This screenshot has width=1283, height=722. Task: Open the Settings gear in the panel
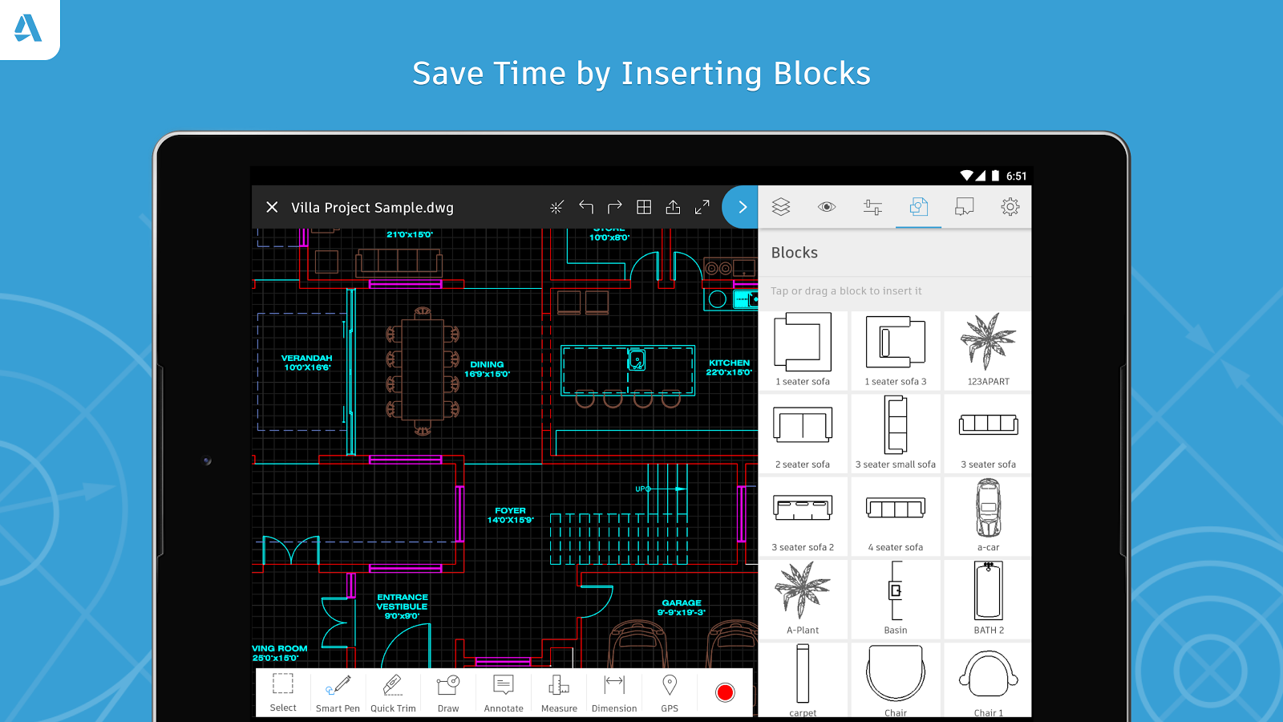pyautogui.click(x=1010, y=207)
